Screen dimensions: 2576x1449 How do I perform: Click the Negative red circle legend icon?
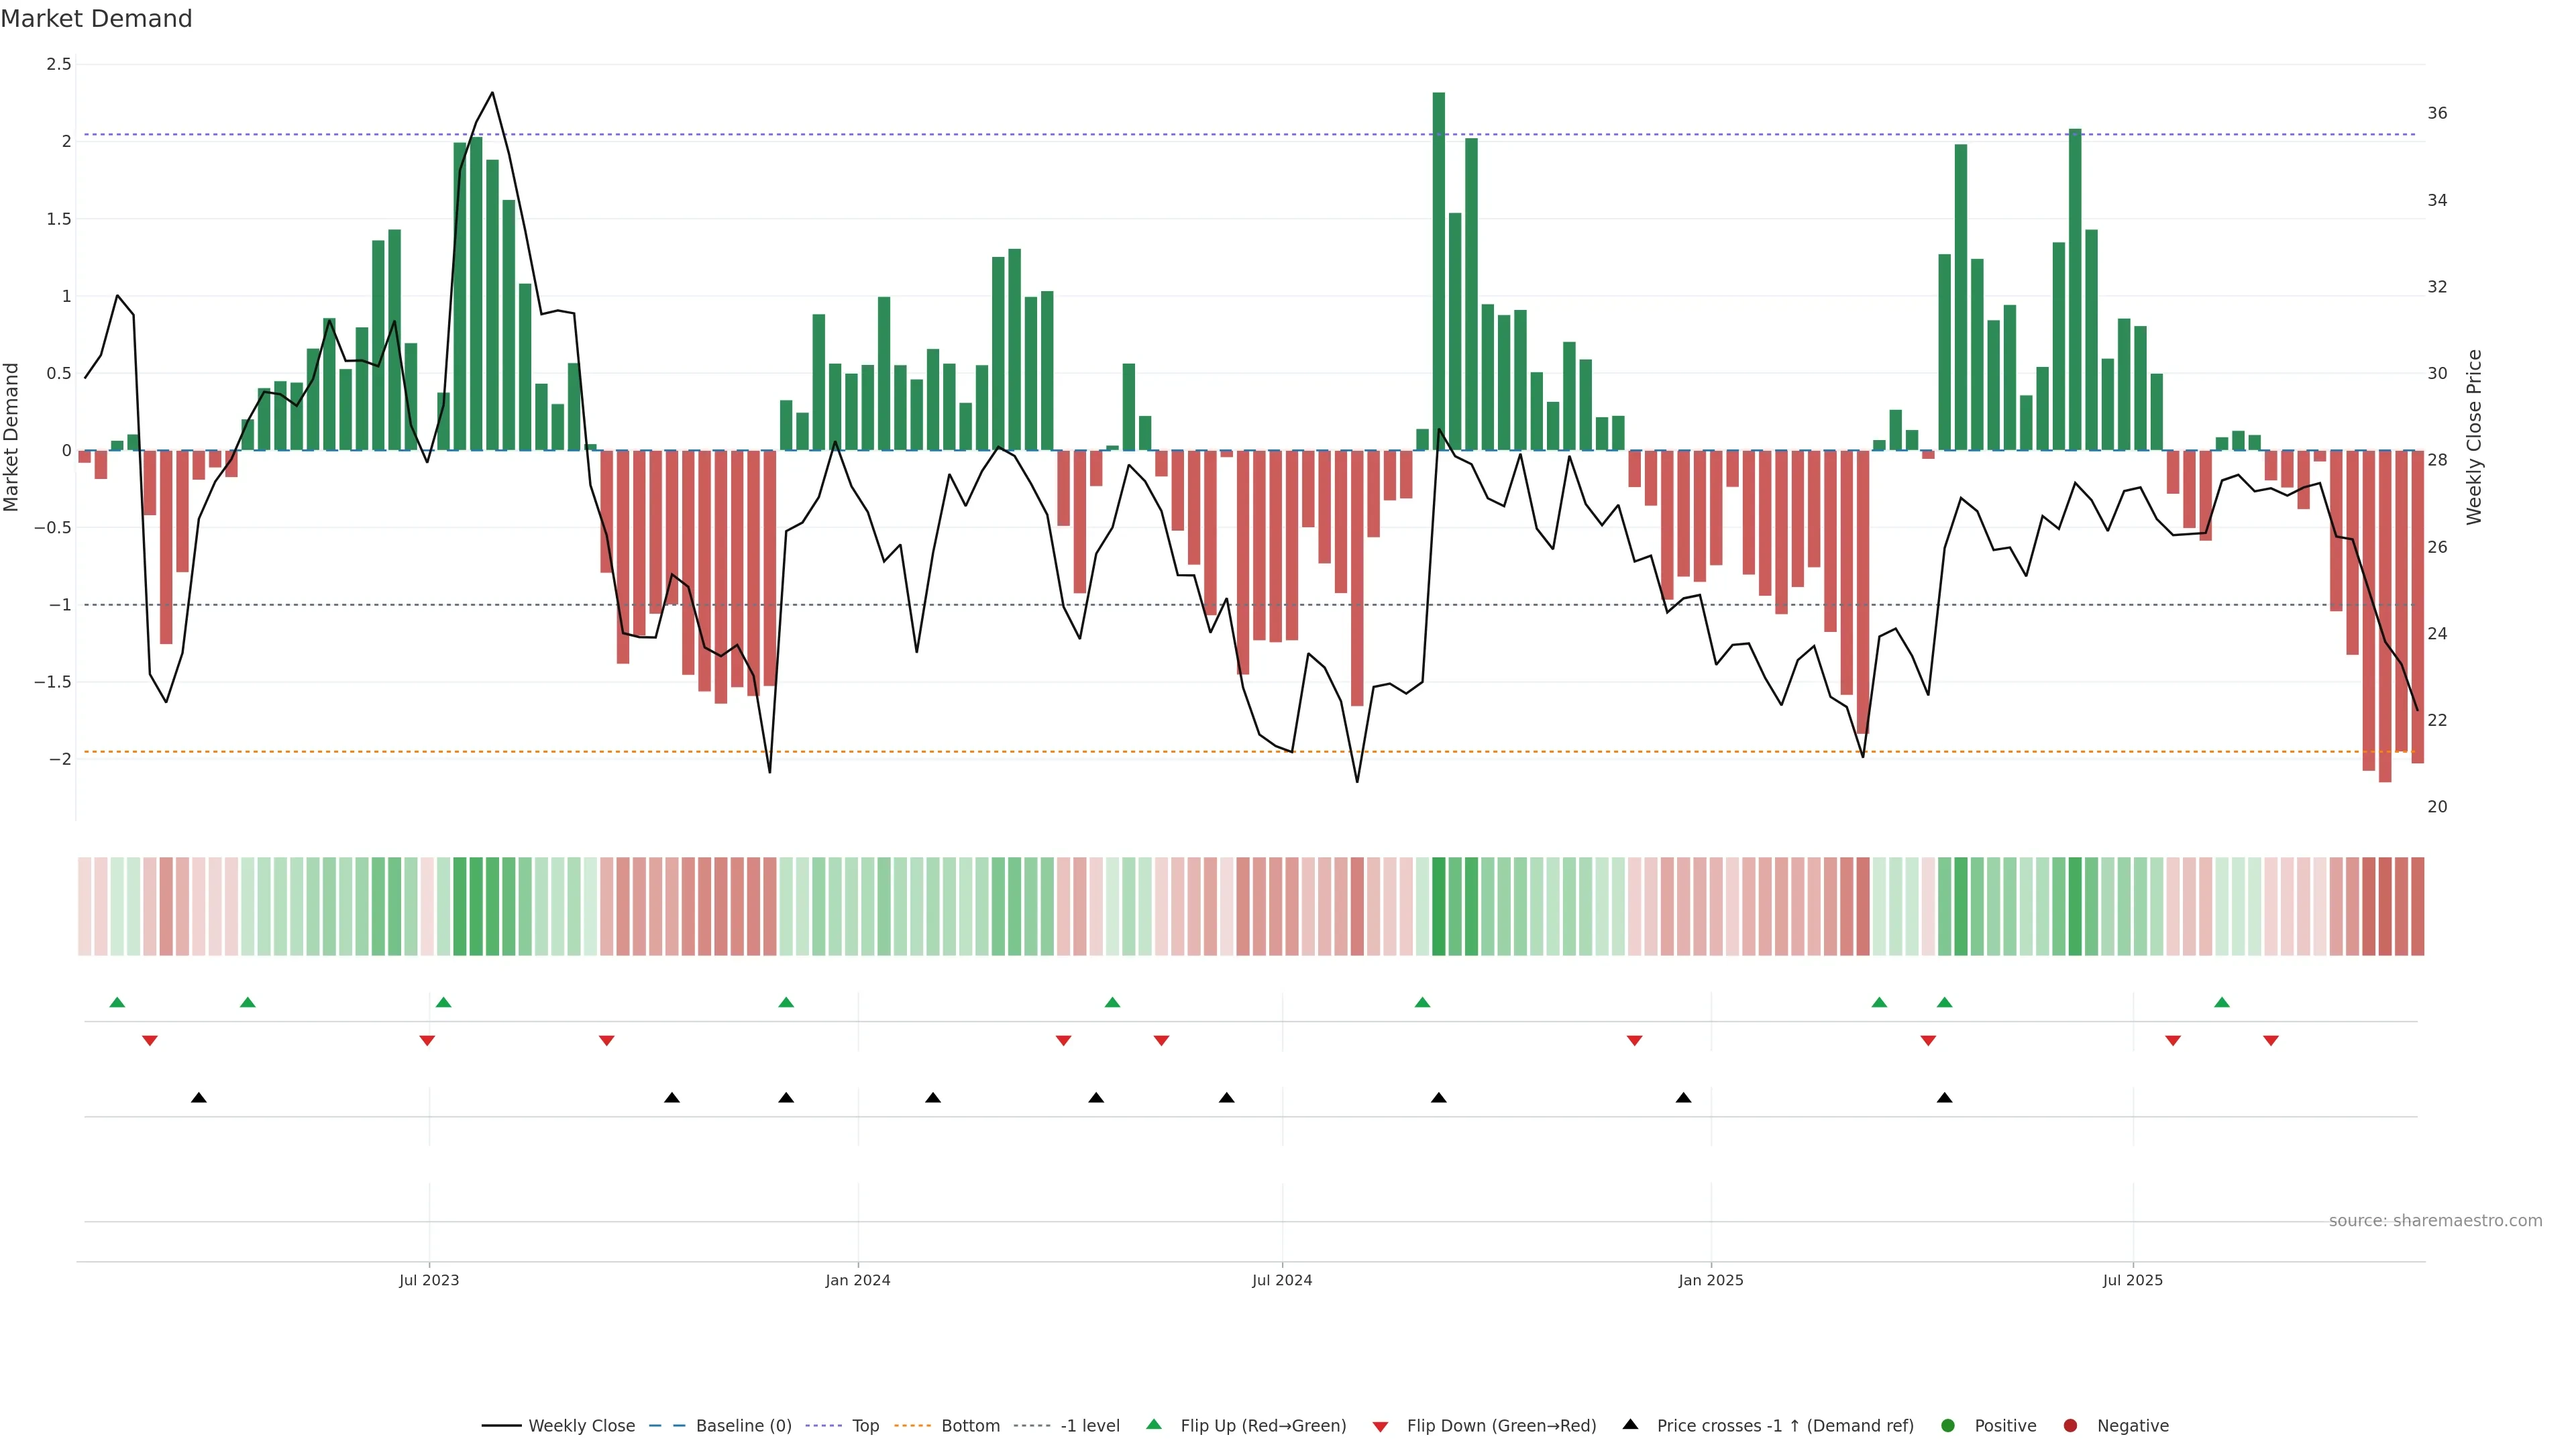(2070, 1425)
